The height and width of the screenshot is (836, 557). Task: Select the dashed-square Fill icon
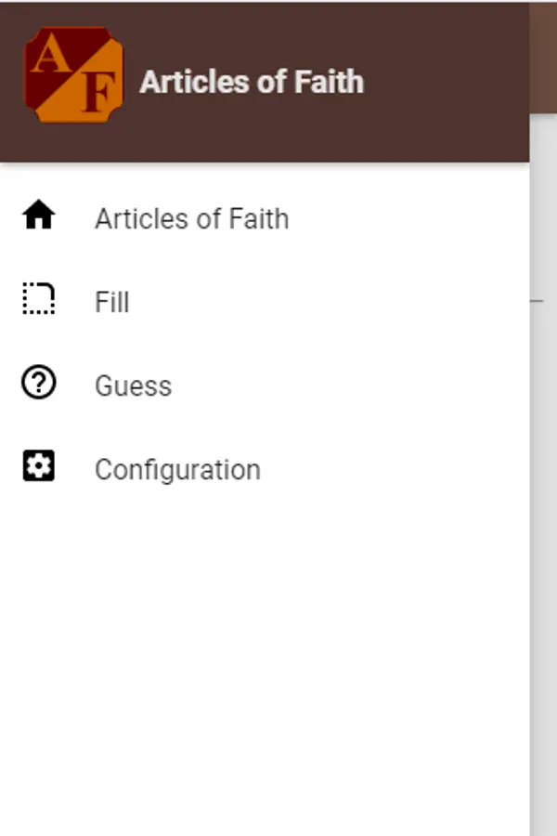[x=38, y=298]
